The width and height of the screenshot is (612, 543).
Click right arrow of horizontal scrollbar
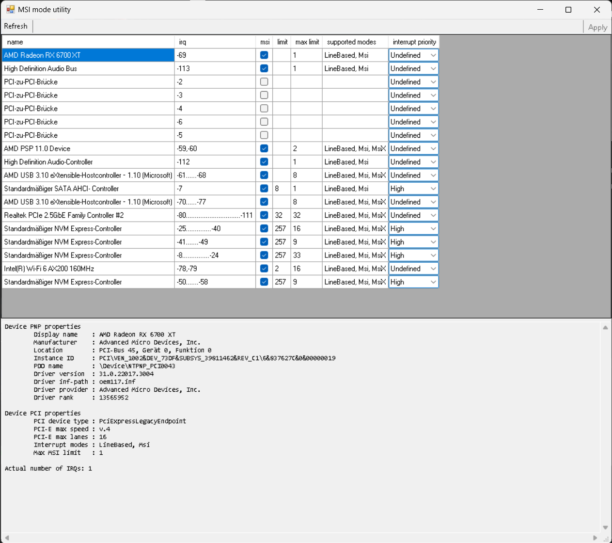click(595, 538)
